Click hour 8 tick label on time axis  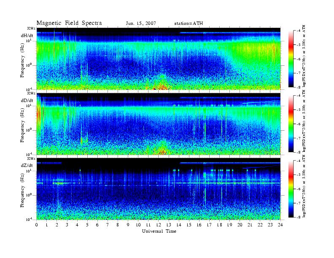point(118,225)
